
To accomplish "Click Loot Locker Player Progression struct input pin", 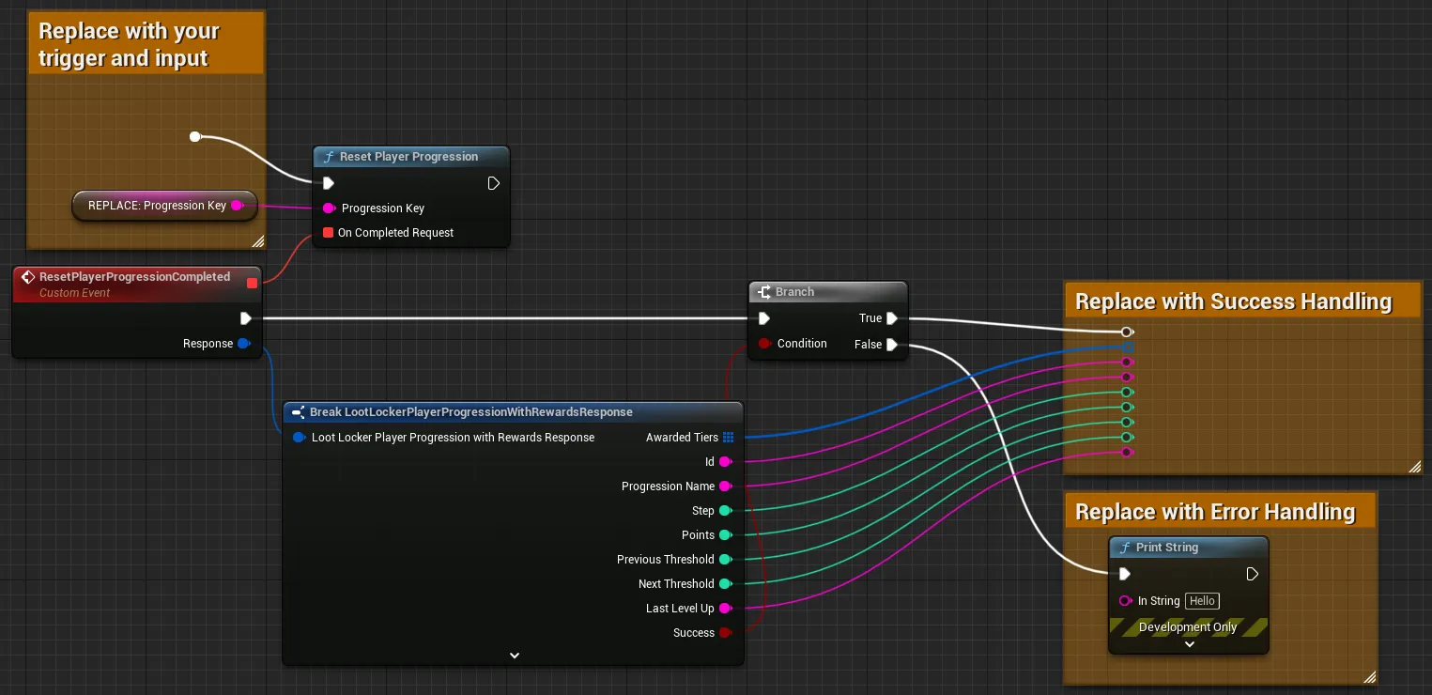I will pyautogui.click(x=299, y=438).
